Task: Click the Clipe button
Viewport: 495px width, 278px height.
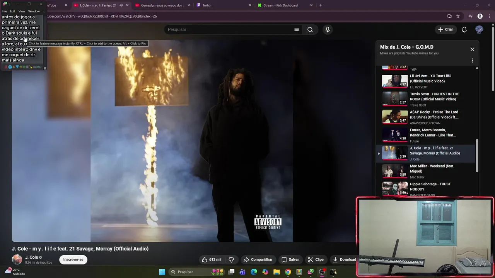Action: [x=316, y=259]
